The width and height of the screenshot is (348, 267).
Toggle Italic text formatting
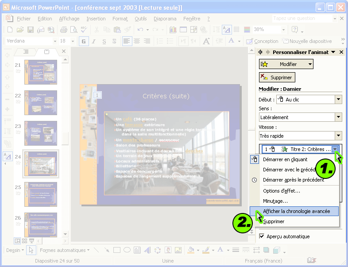pos(93,41)
